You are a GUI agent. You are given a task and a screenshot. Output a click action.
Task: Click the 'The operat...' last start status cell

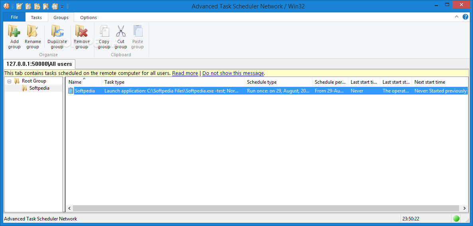[396, 90]
